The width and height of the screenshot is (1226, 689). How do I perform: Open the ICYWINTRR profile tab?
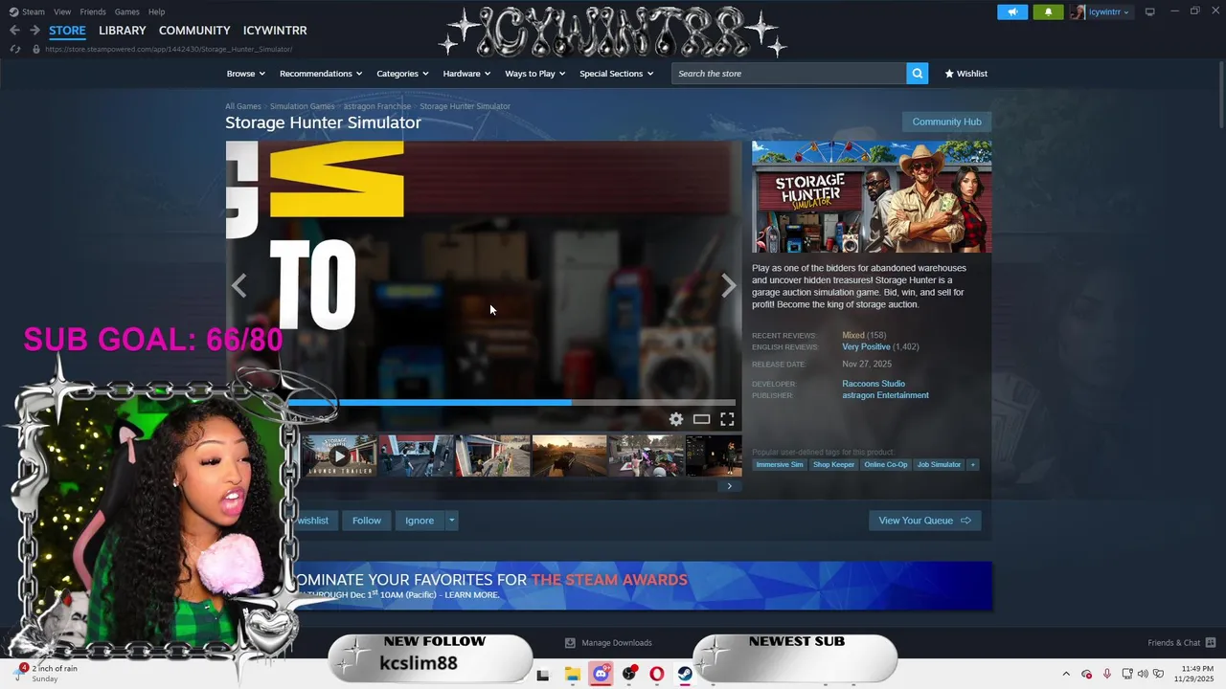[x=275, y=31]
